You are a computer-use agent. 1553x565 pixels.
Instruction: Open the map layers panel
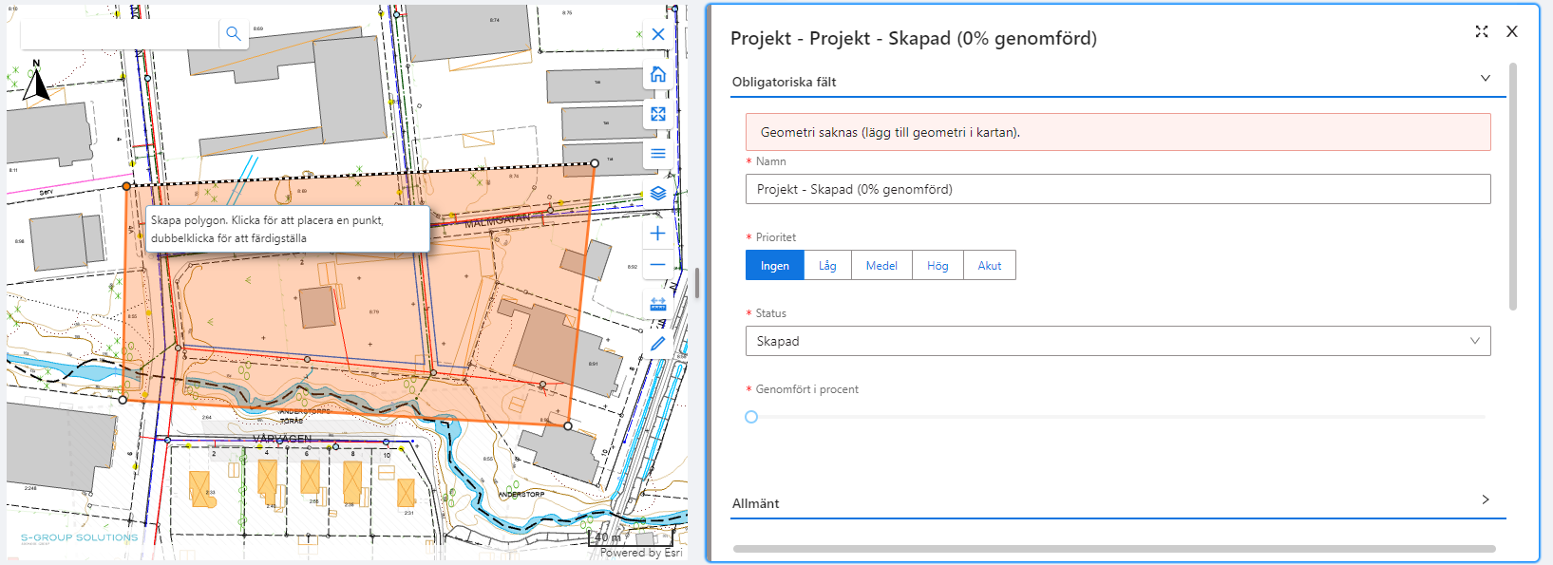pyautogui.click(x=657, y=193)
